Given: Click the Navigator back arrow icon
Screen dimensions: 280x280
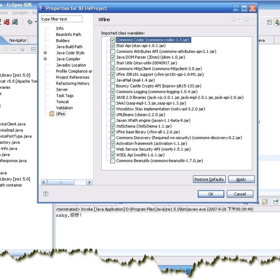Looking at the screenshot, I should pyautogui.click(x=6, y=49).
